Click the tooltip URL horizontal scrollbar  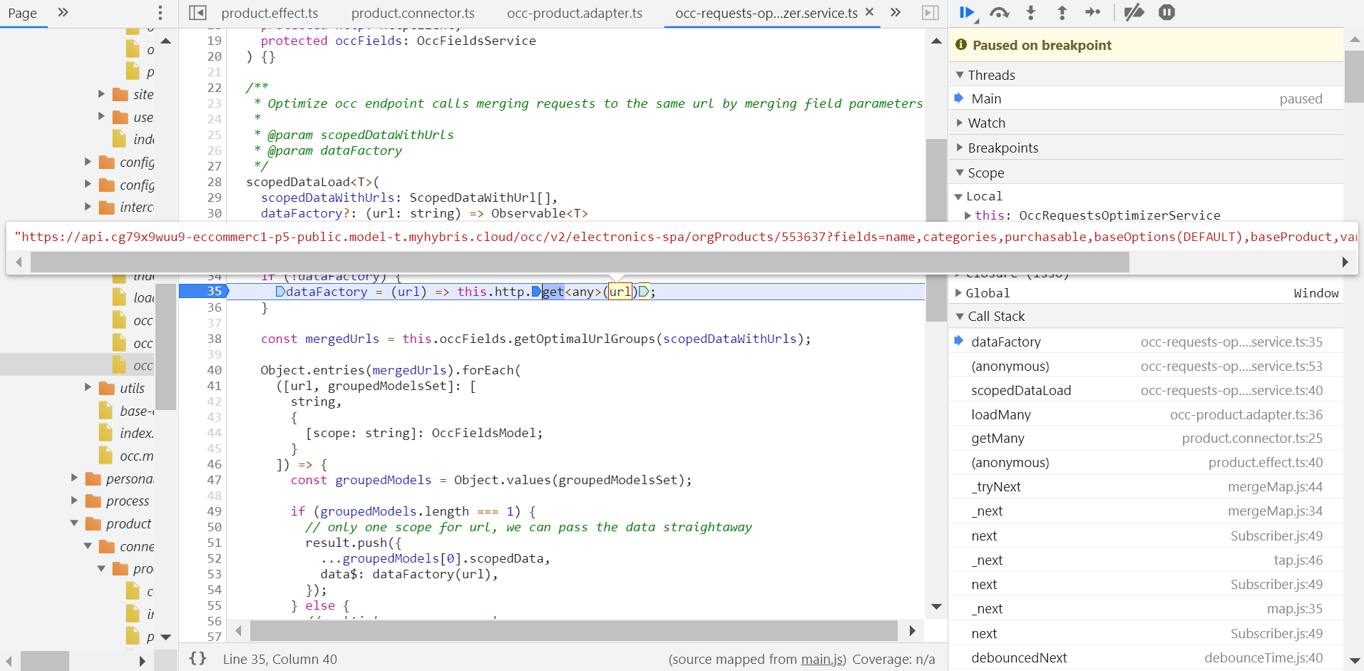(x=580, y=262)
